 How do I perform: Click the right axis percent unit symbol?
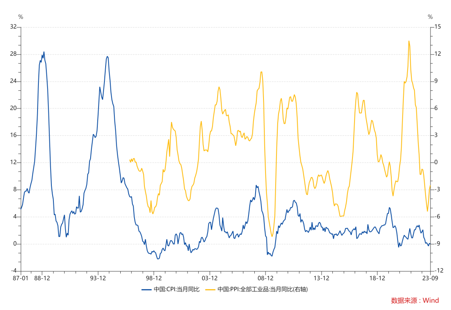click(430, 17)
